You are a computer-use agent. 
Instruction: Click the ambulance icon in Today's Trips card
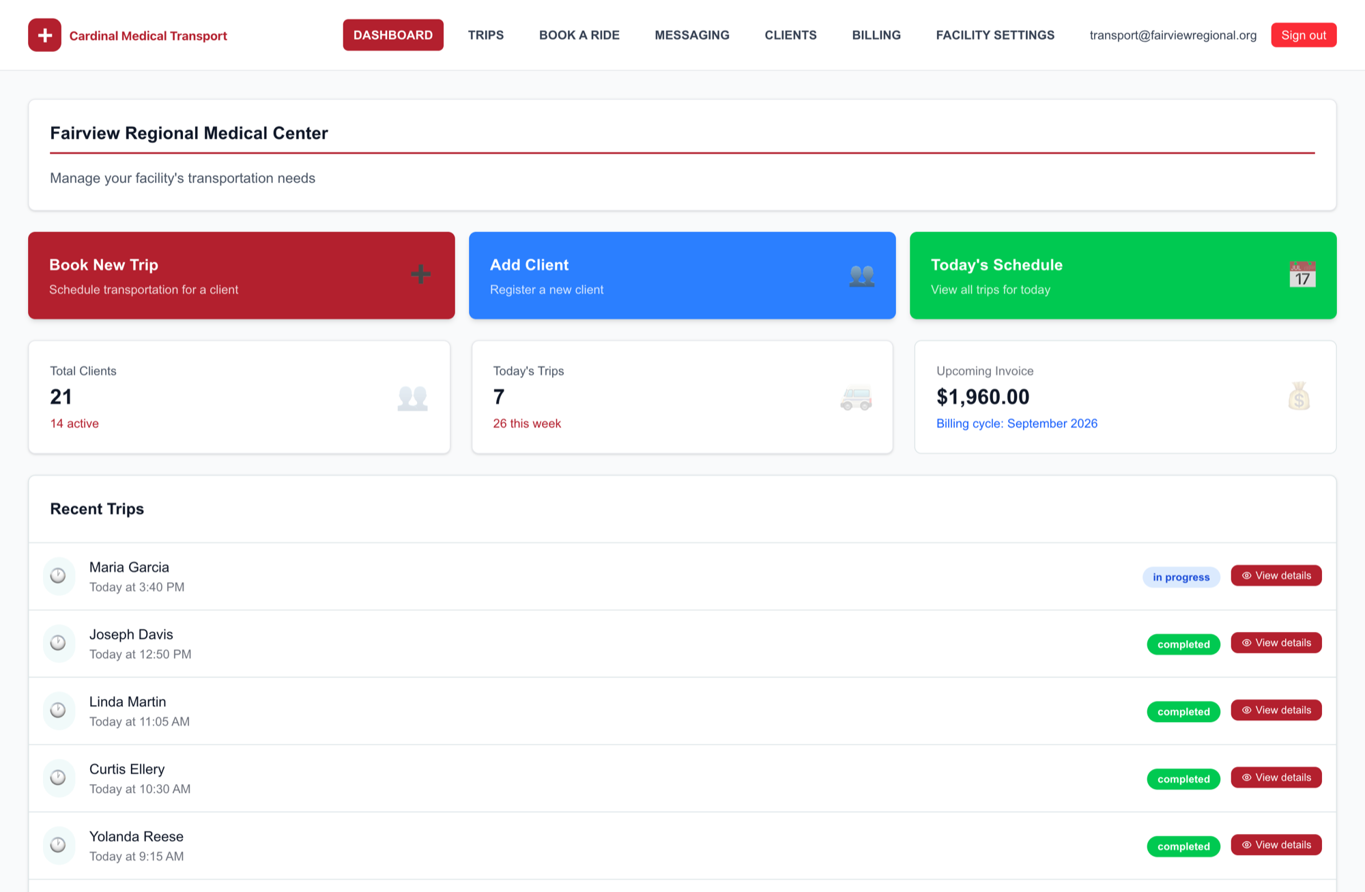(x=856, y=397)
